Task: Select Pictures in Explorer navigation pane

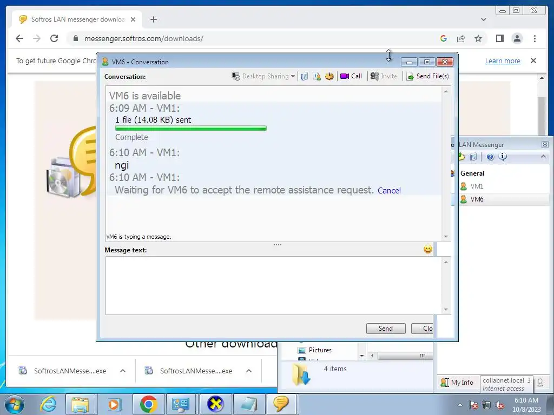Action: (315, 350)
